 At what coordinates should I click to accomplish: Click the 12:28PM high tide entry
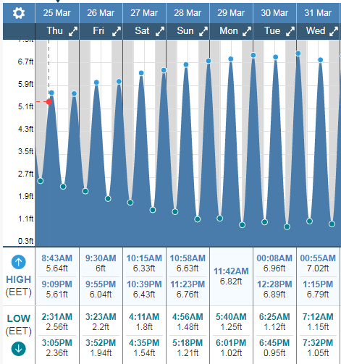[x=274, y=289]
